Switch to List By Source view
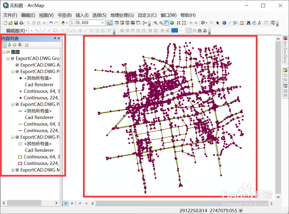This screenshot has width=289, height=214. 9,45
